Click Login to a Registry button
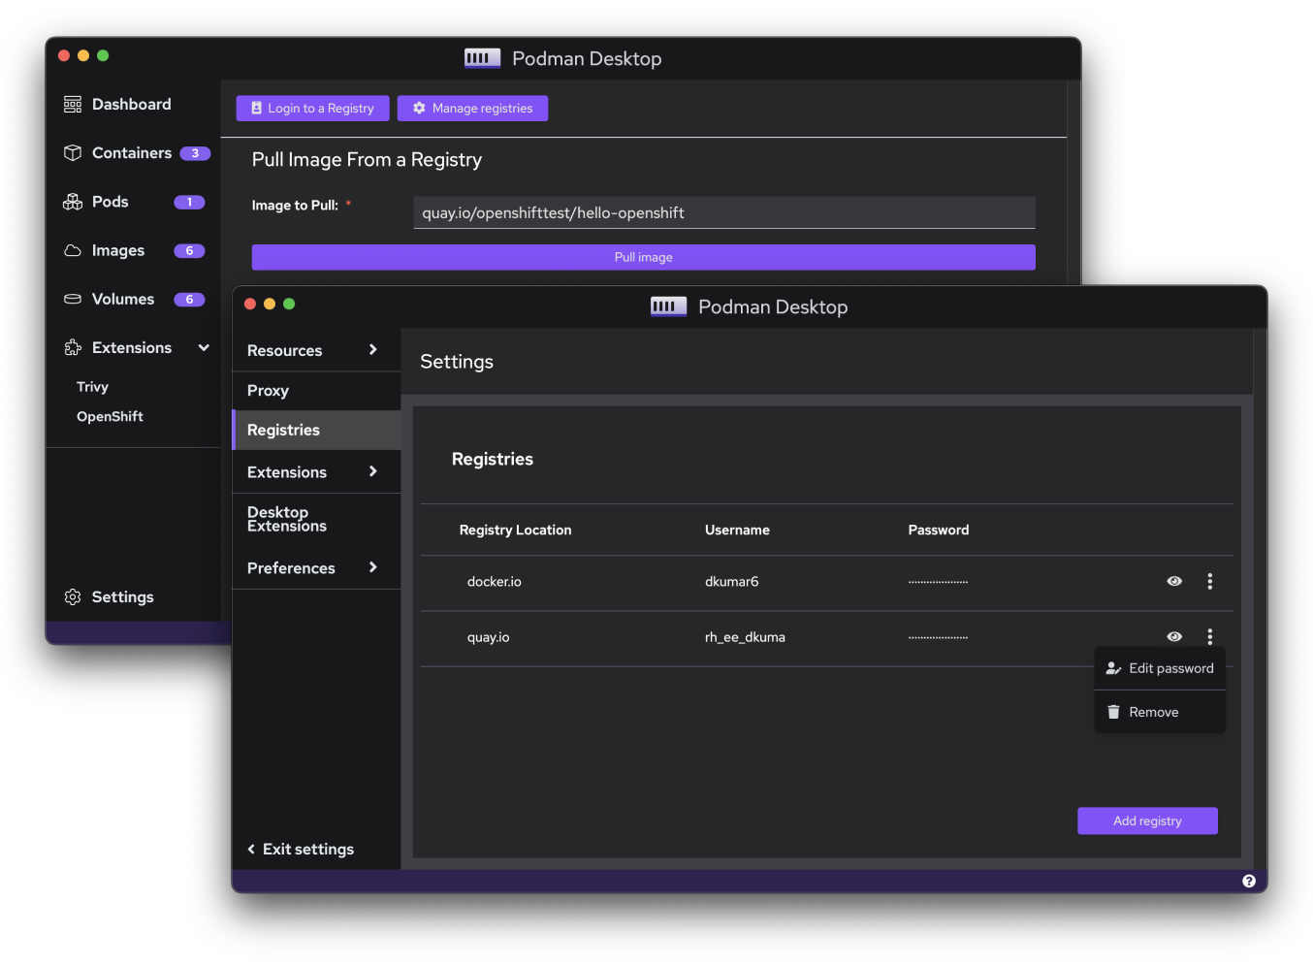The image size is (1313, 965). (x=312, y=109)
